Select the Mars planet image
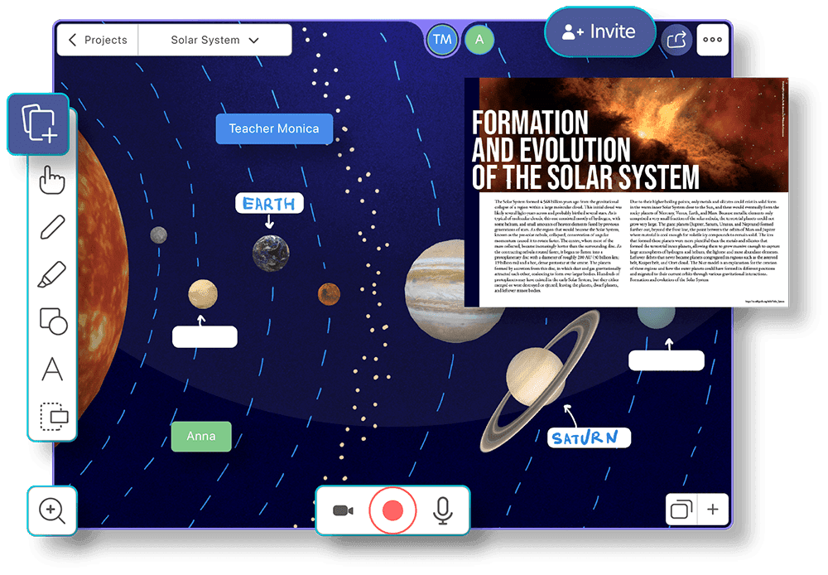This screenshot has height=575, width=828. (329, 294)
